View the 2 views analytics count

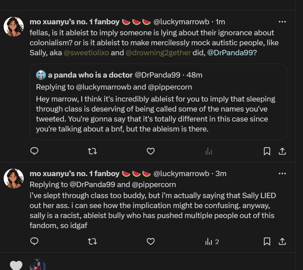pyautogui.click(x=212, y=241)
